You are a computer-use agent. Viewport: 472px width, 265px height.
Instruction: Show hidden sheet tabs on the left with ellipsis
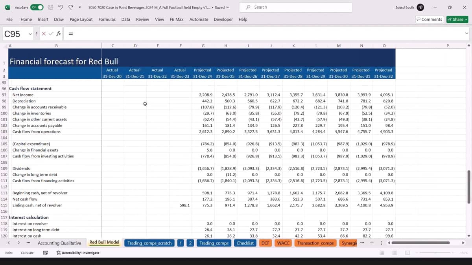[28, 243]
